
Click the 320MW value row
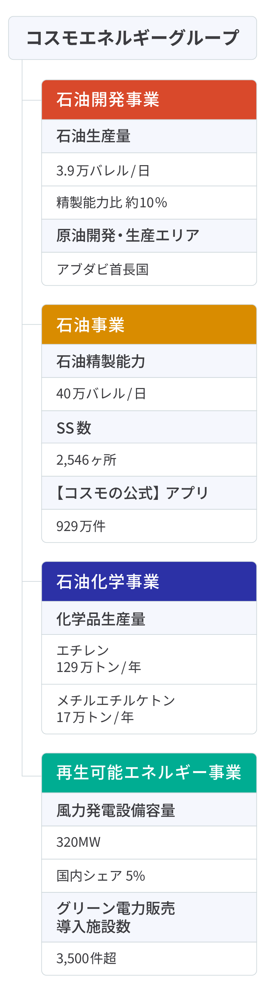(149, 842)
